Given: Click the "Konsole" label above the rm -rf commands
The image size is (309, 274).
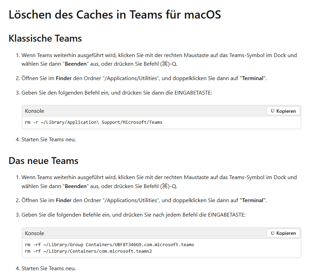Looking at the screenshot, I should pyautogui.click(x=34, y=233).
